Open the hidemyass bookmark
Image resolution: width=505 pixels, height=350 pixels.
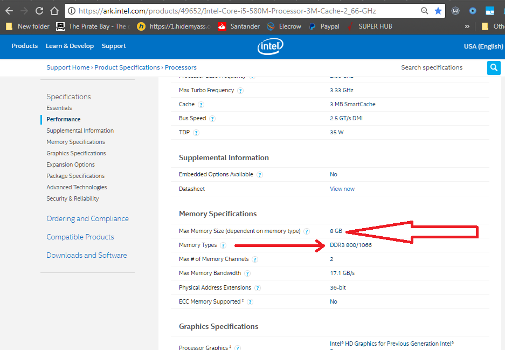(x=173, y=26)
